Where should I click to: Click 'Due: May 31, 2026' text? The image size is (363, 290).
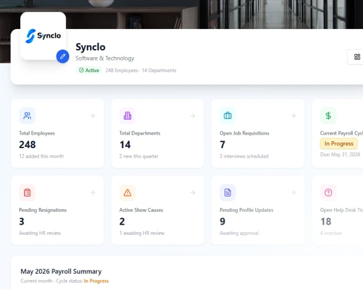[340, 154]
